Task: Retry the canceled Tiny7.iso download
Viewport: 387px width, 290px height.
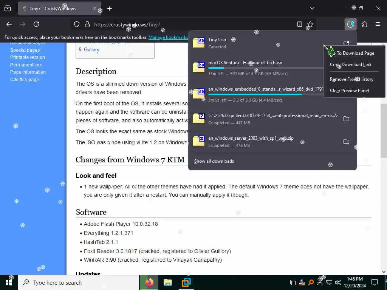Action: pos(346,43)
